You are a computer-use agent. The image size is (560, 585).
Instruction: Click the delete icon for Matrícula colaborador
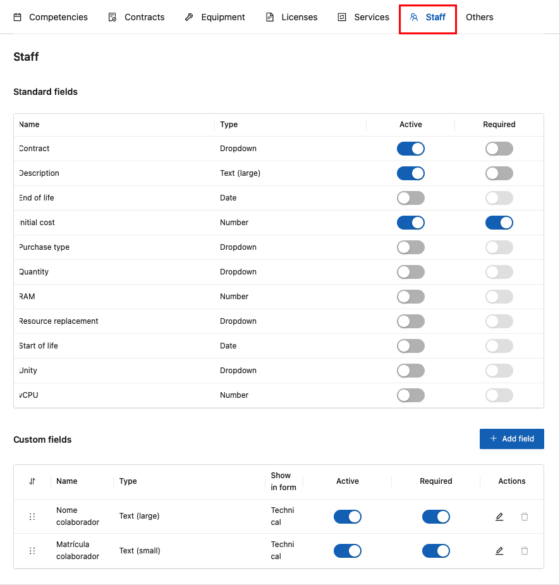coord(525,551)
